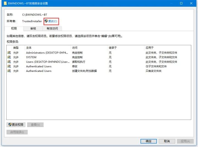Click the user group icon for SYSTEM row
The image size is (198, 147).
tap(9, 57)
